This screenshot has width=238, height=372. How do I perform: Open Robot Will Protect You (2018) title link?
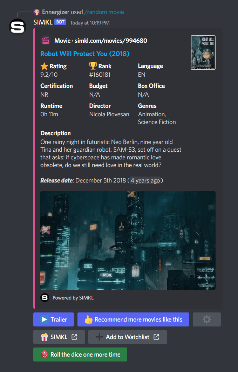(x=85, y=54)
